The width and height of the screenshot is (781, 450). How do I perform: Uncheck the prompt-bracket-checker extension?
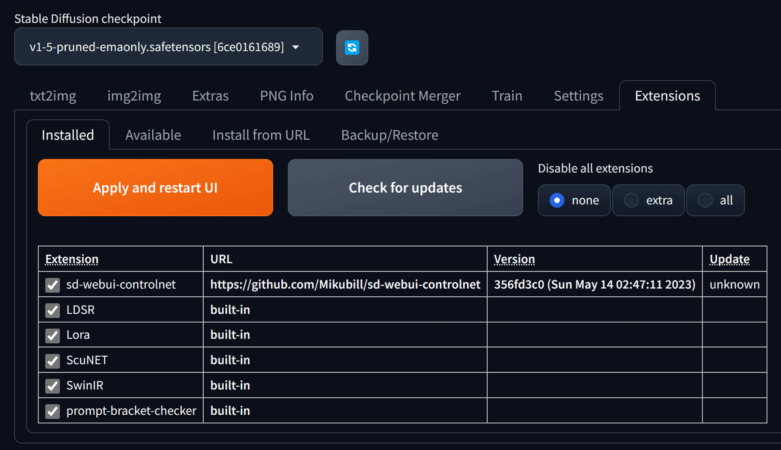coord(53,411)
